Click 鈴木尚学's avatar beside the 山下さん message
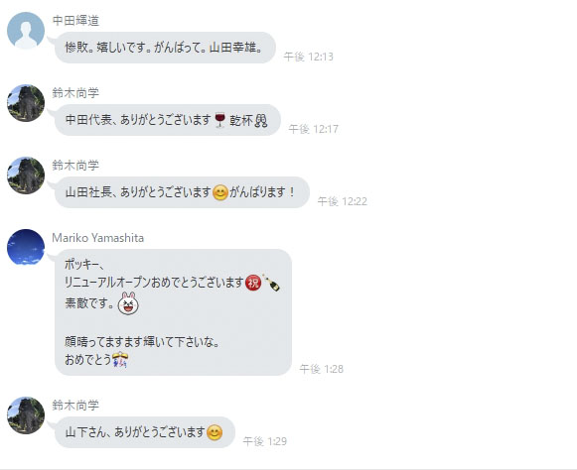The height and width of the screenshot is (470, 577). [x=26, y=415]
